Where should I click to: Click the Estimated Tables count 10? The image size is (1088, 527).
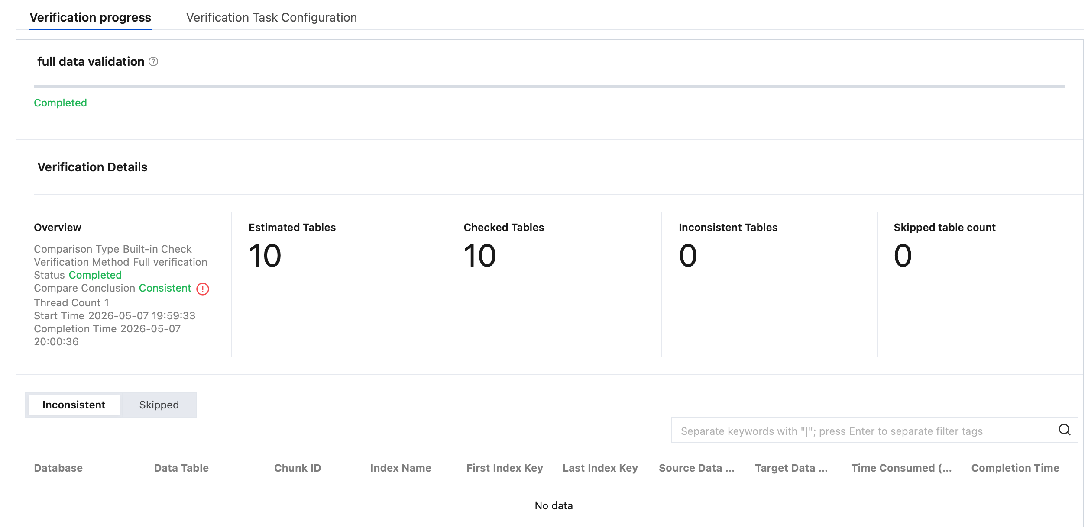[x=265, y=256]
